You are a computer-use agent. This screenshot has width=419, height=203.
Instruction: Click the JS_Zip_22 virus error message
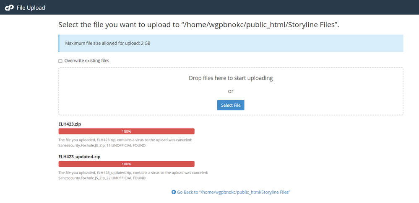[133, 175]
